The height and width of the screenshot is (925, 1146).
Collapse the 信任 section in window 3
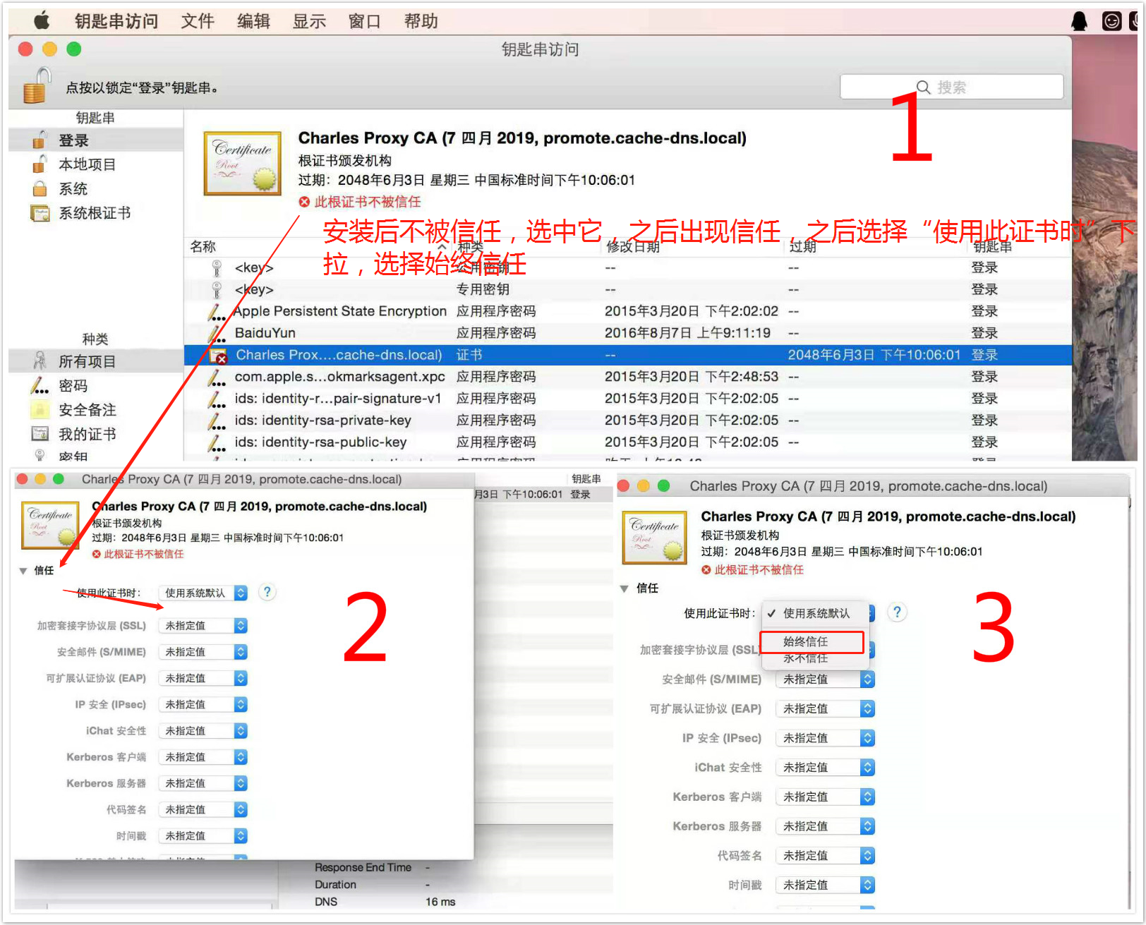[625, 588]
